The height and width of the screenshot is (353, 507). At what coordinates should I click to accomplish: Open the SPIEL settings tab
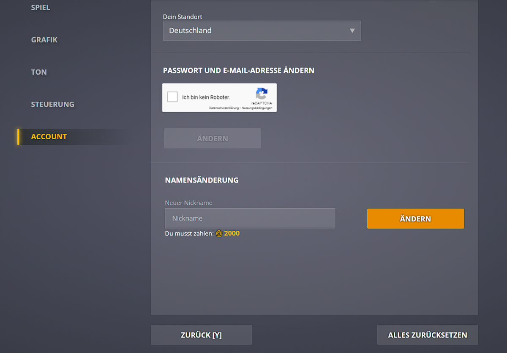[x=41, y=8]
